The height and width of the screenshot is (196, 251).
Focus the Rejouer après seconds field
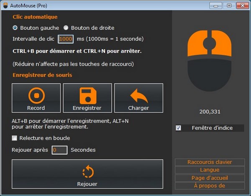click(59, 150)
